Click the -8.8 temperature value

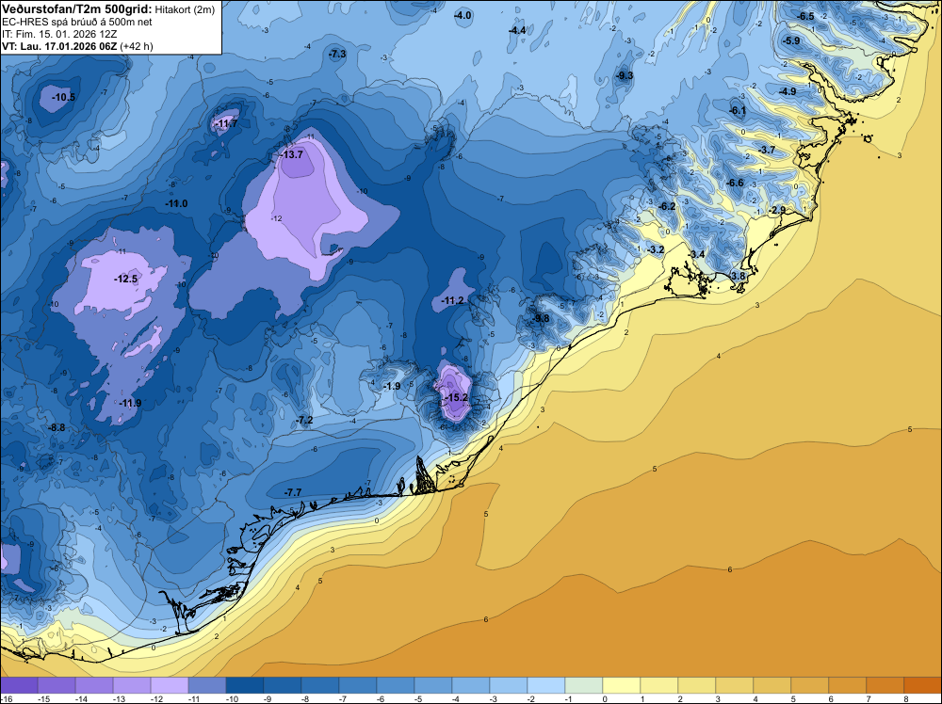[x=57, y=427]
